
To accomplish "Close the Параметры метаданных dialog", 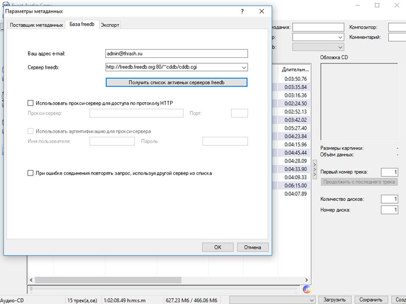I will (261, 11).
